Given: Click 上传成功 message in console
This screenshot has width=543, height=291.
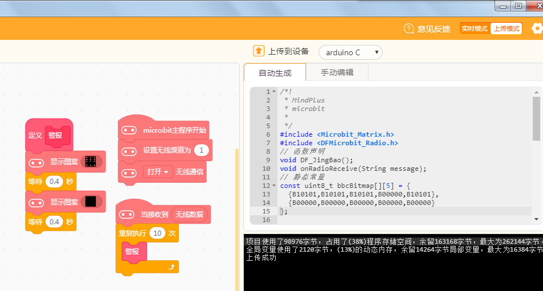Looking at the screenshot, I should coord(261,257).
